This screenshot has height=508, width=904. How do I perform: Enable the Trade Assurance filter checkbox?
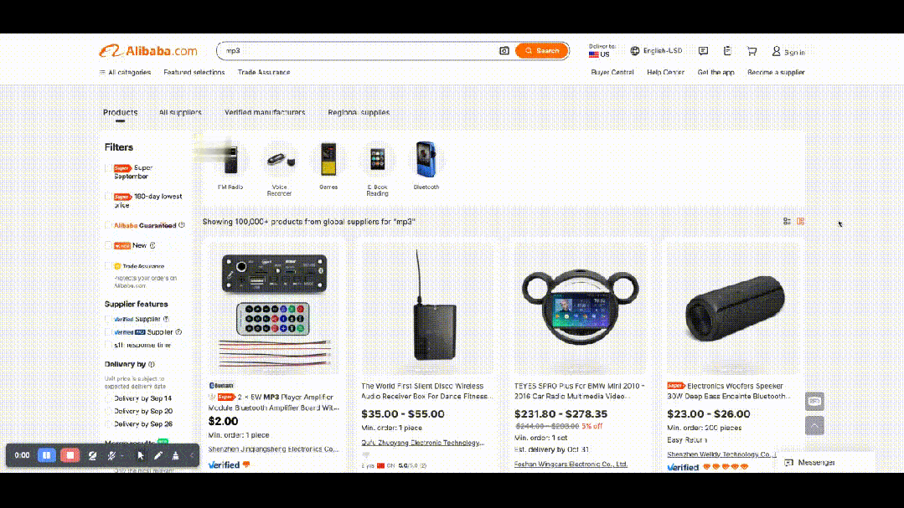(108, 266)
